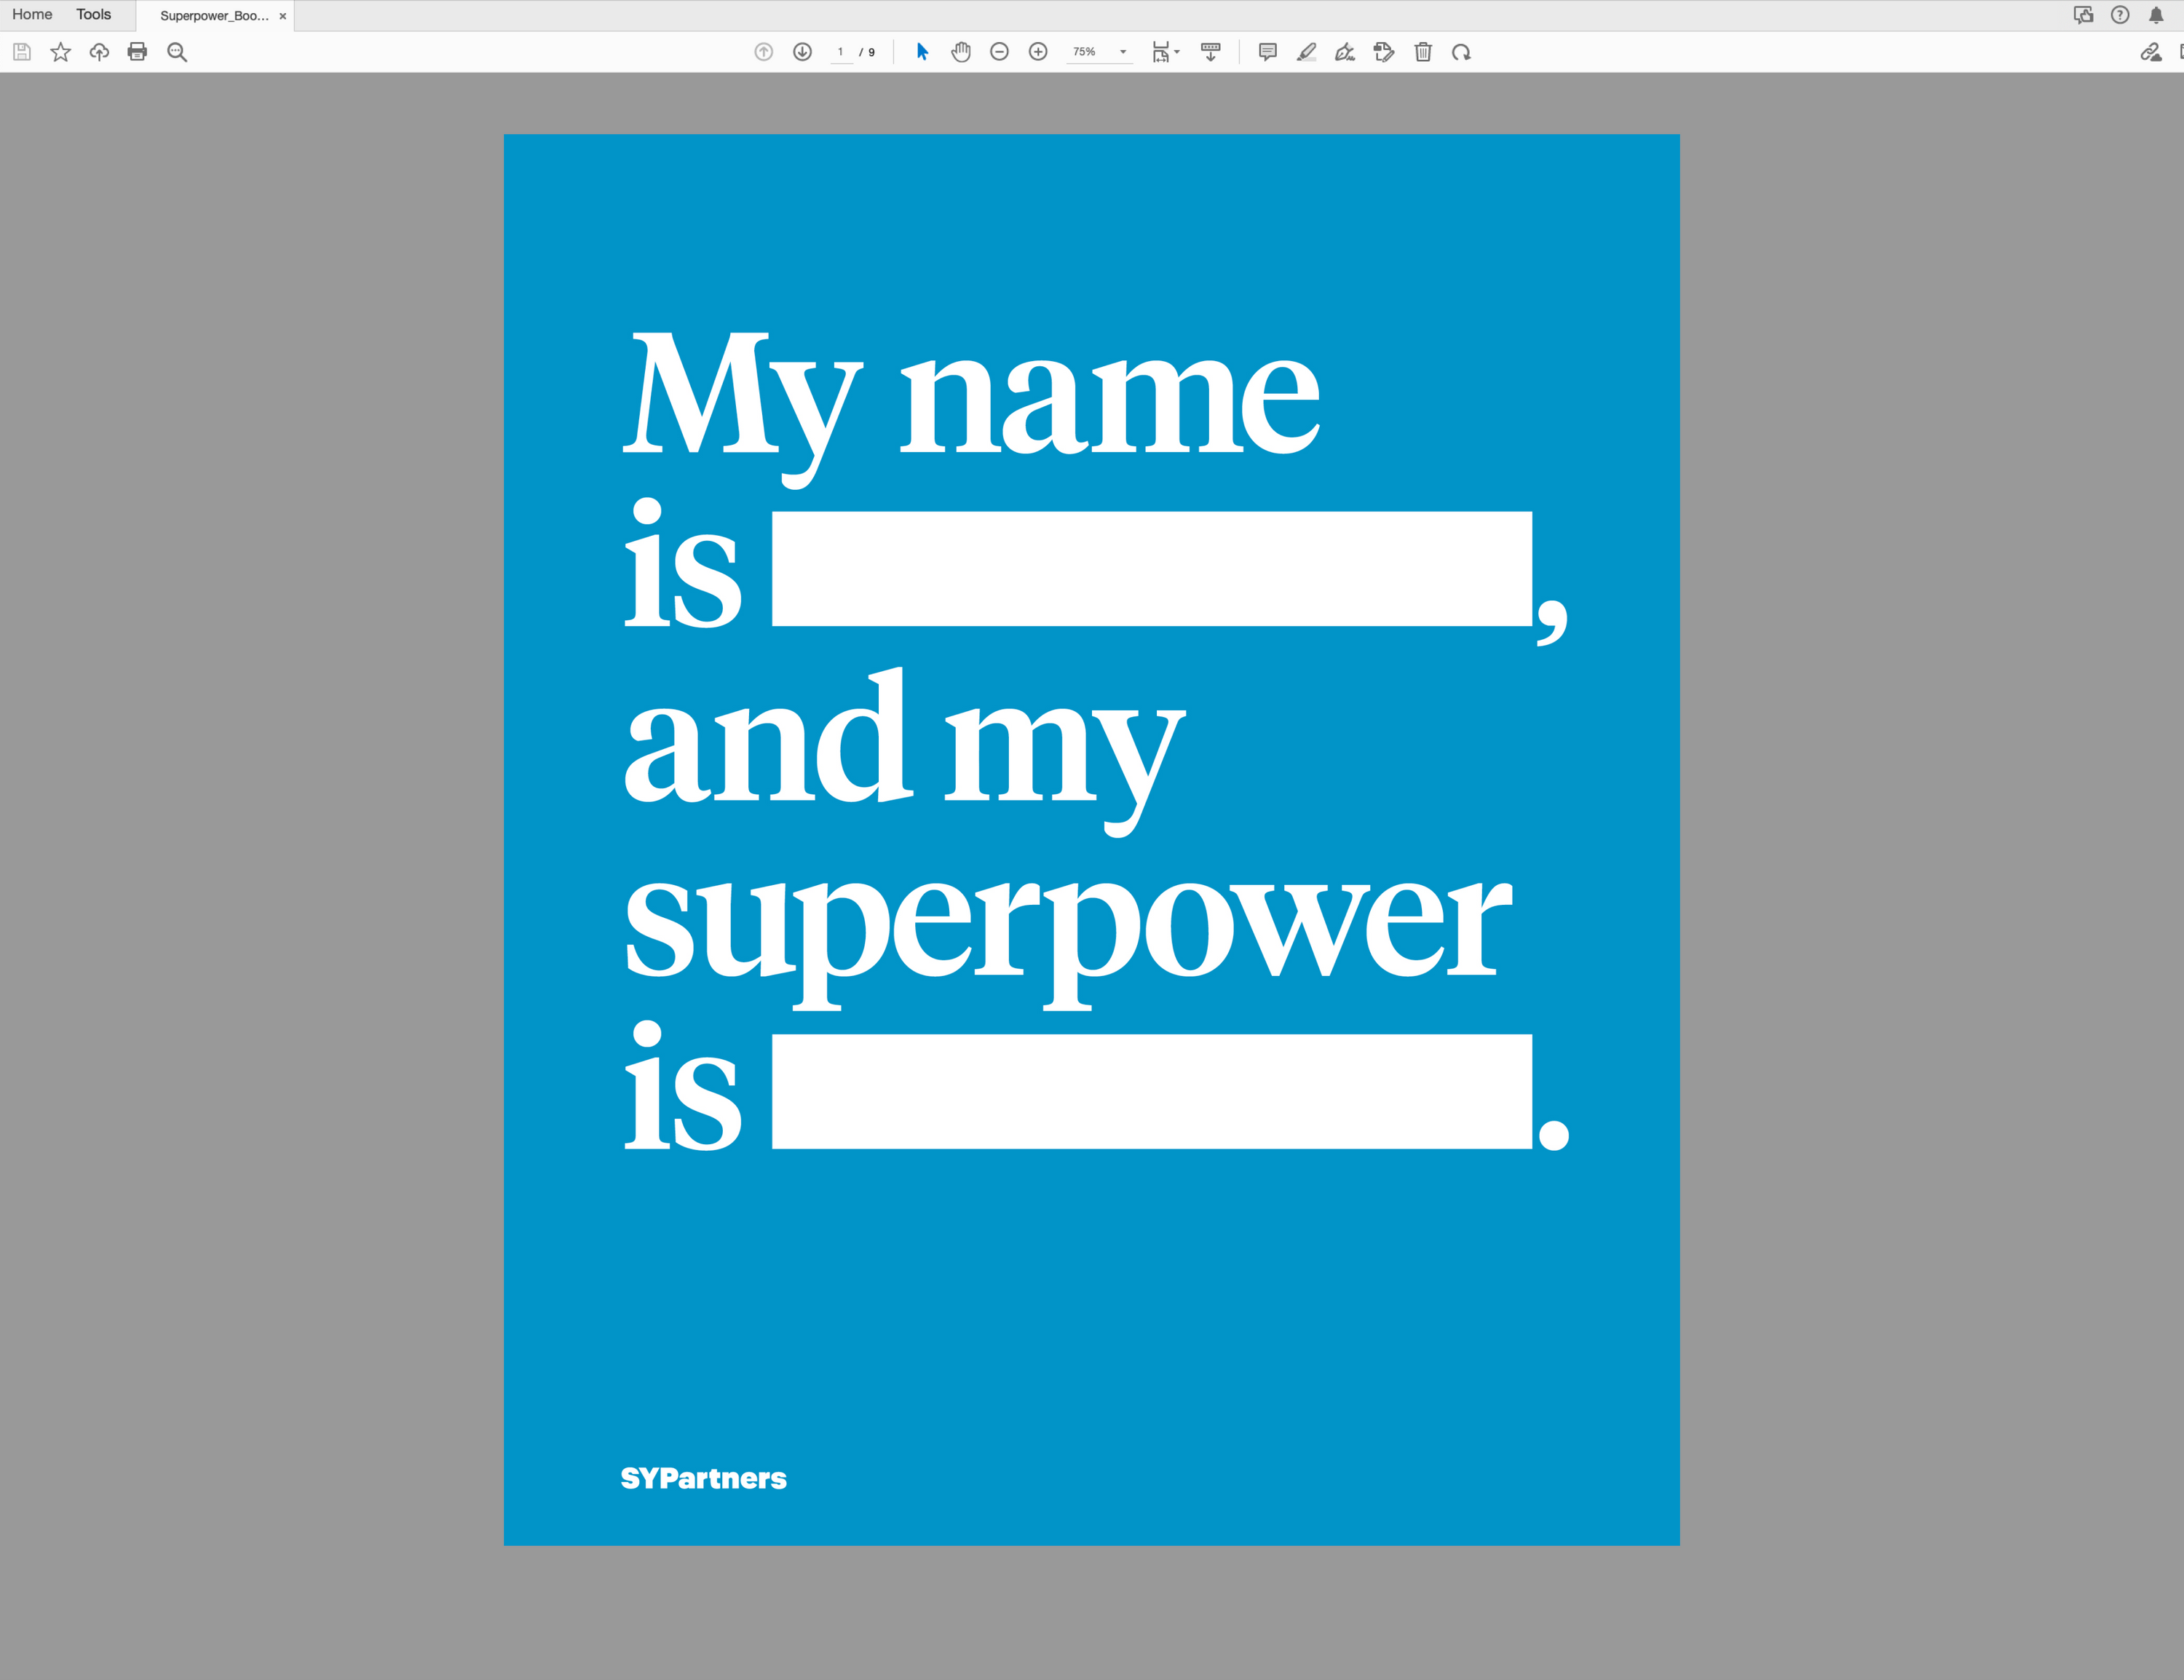Image resolution: width=2184 pixels, height=1680 pixels.
Task: Print the document
Action: (x=138, y=52)
